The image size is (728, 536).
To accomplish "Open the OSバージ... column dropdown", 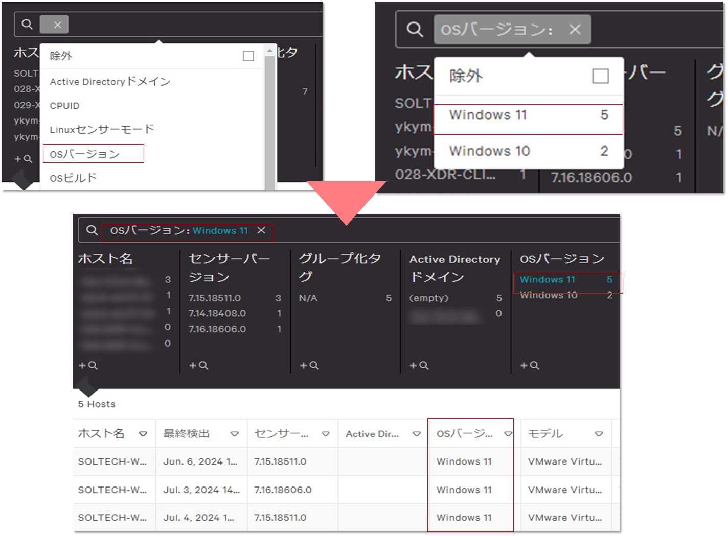I will pos(508,434).
